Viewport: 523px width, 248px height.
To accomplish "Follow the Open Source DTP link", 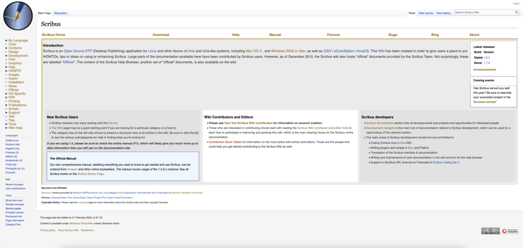I will tap(78, 51).
